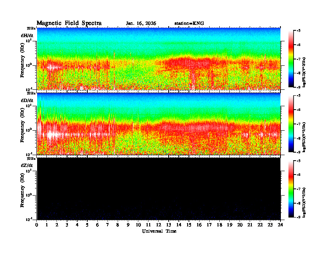Click the color scale bar beside dZ/dt panel
This screenshot has height=258, width=334.
(291, 189)
